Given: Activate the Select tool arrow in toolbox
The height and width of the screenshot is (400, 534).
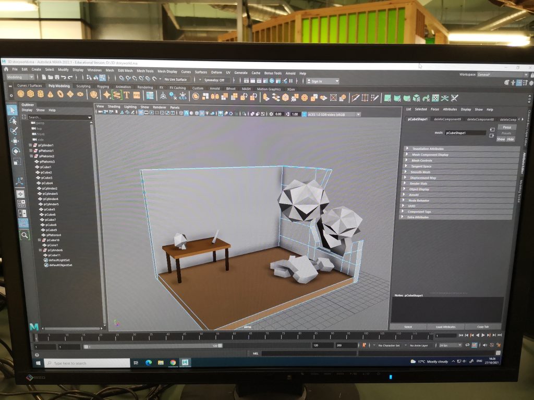Looking at the screenshot, I should click(13, 110).
